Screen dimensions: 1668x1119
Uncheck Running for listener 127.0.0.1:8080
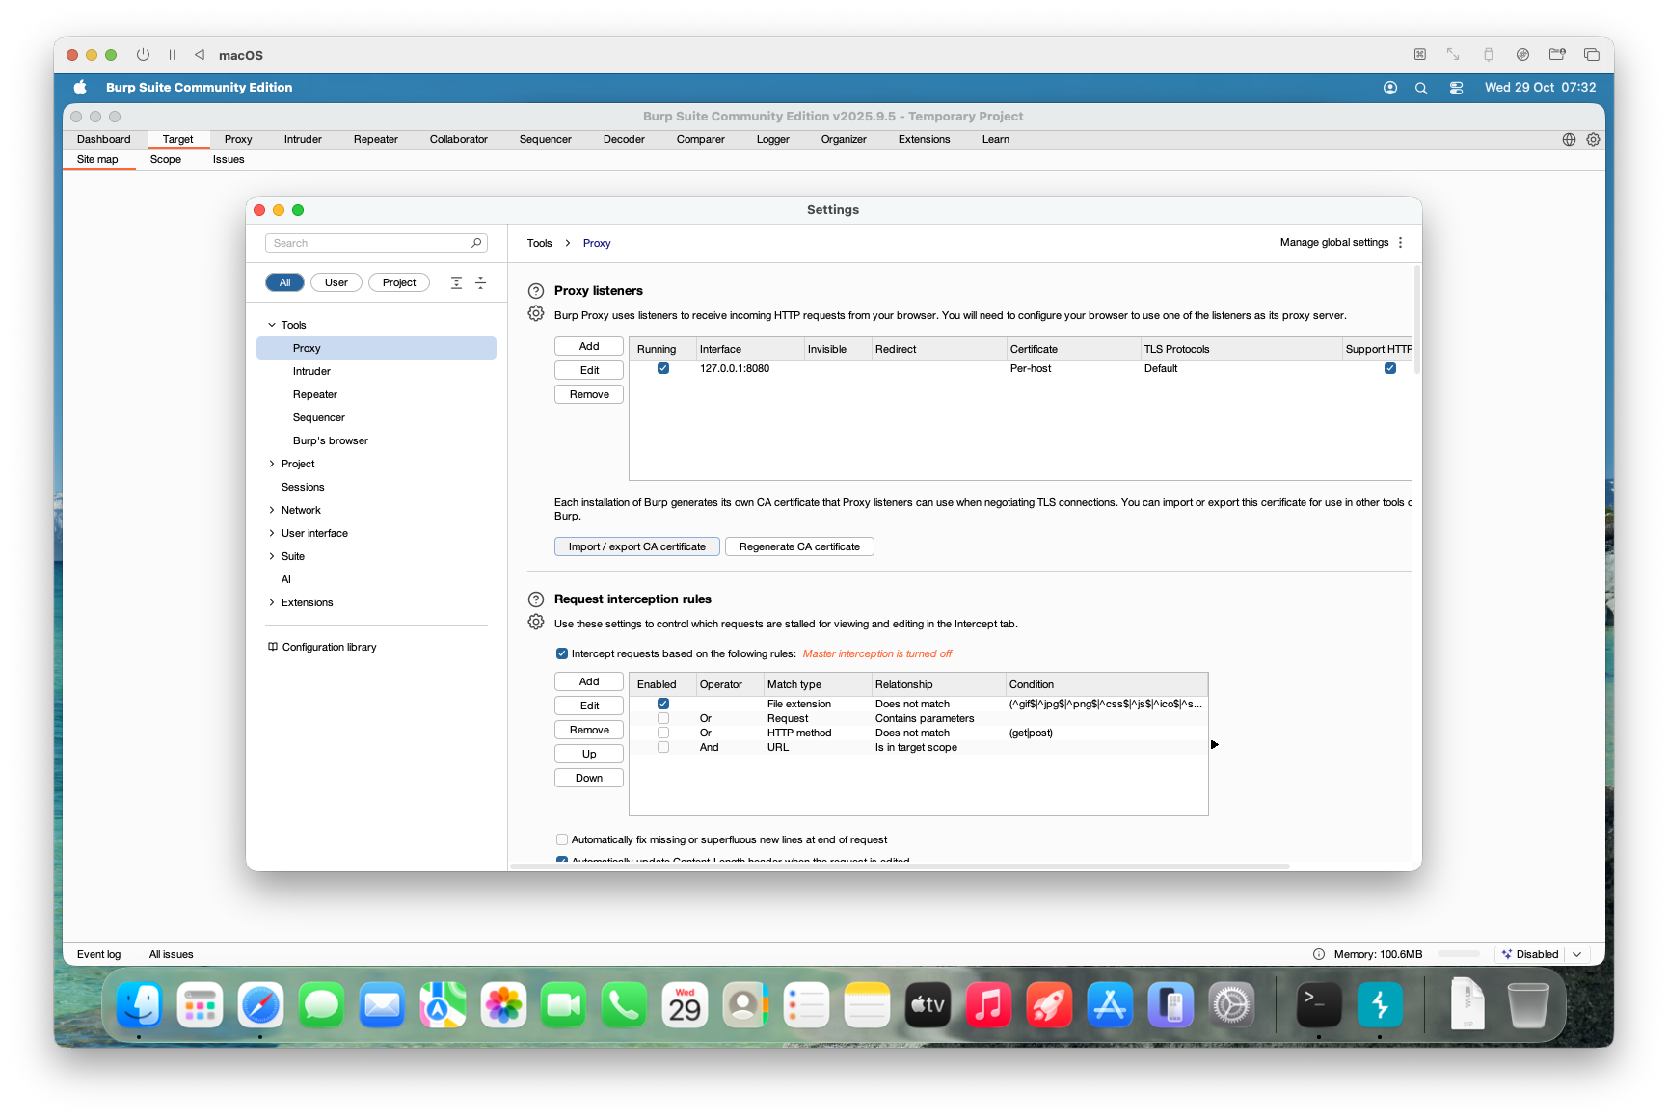[663, 368]
